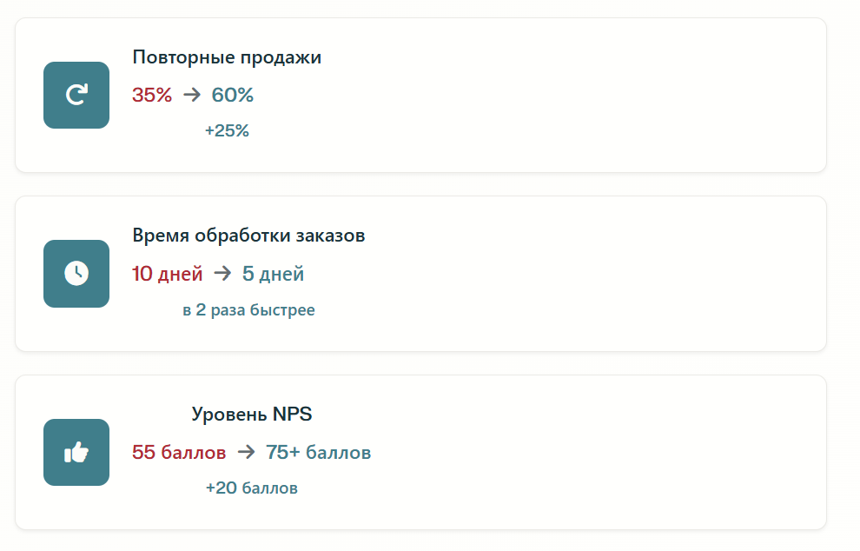Screen dimensions: 860x551
Task: Select the Время обработки заказов heading
Action: click(x=248, y=236)
